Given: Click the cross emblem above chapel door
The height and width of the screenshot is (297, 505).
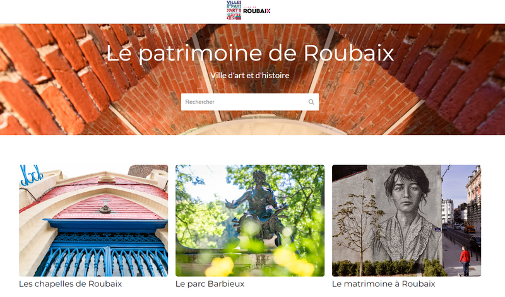Looking at the screenshot, I should 105,206.
